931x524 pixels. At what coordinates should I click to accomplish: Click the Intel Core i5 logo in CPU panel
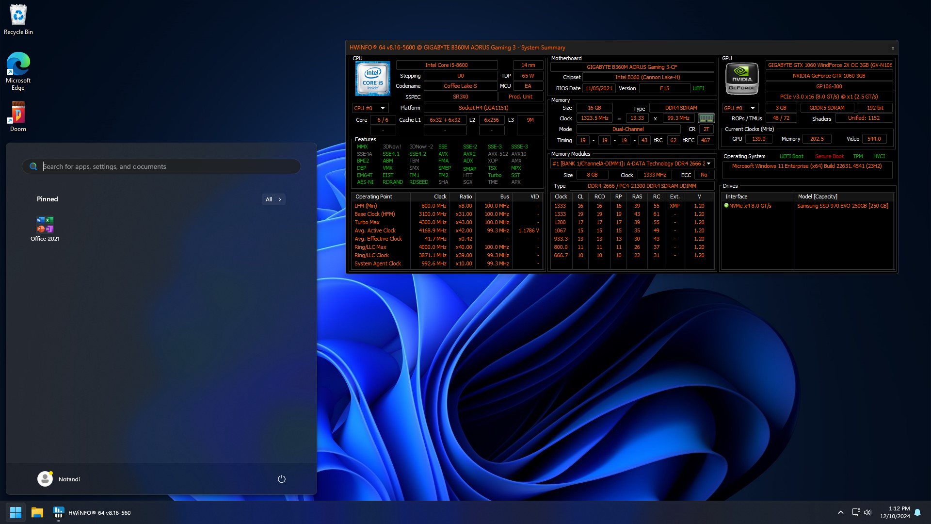tap(372, 78)
